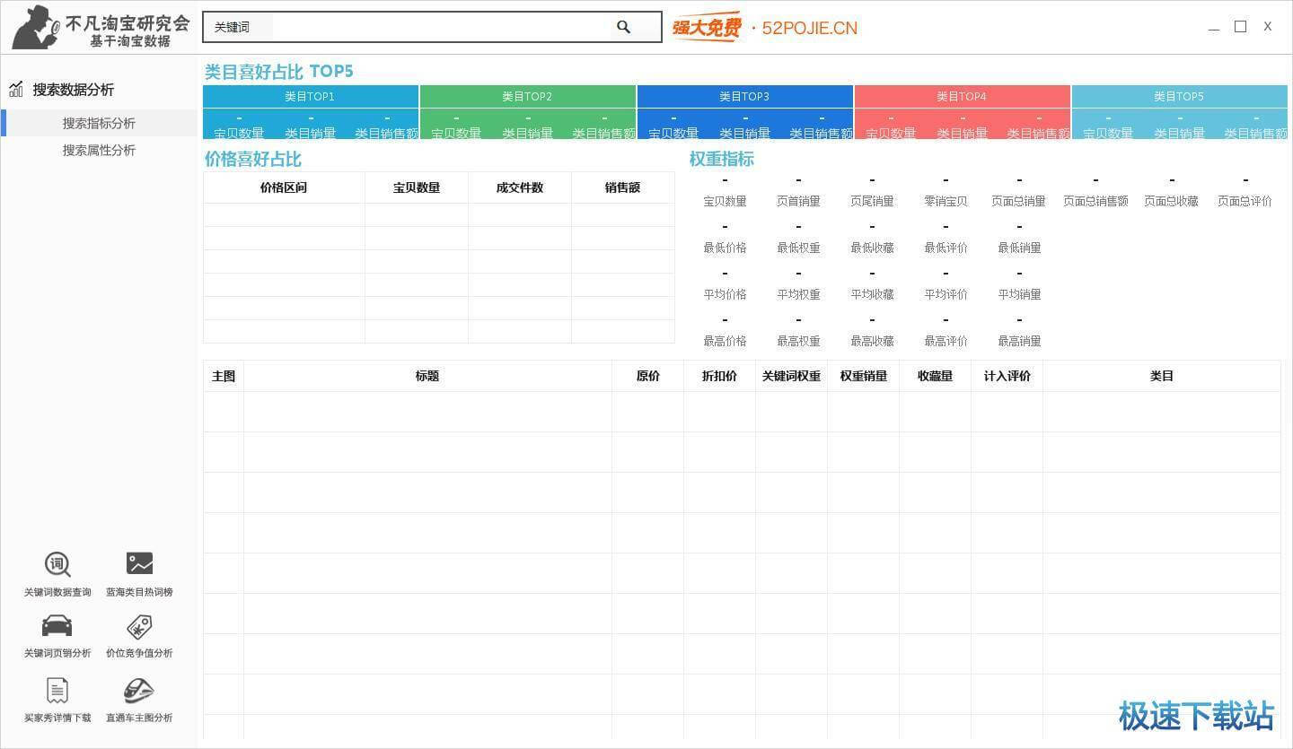Click the 价格区间 column header
Viewport: 1293px width, 749px height.
(x=284, y=187)
